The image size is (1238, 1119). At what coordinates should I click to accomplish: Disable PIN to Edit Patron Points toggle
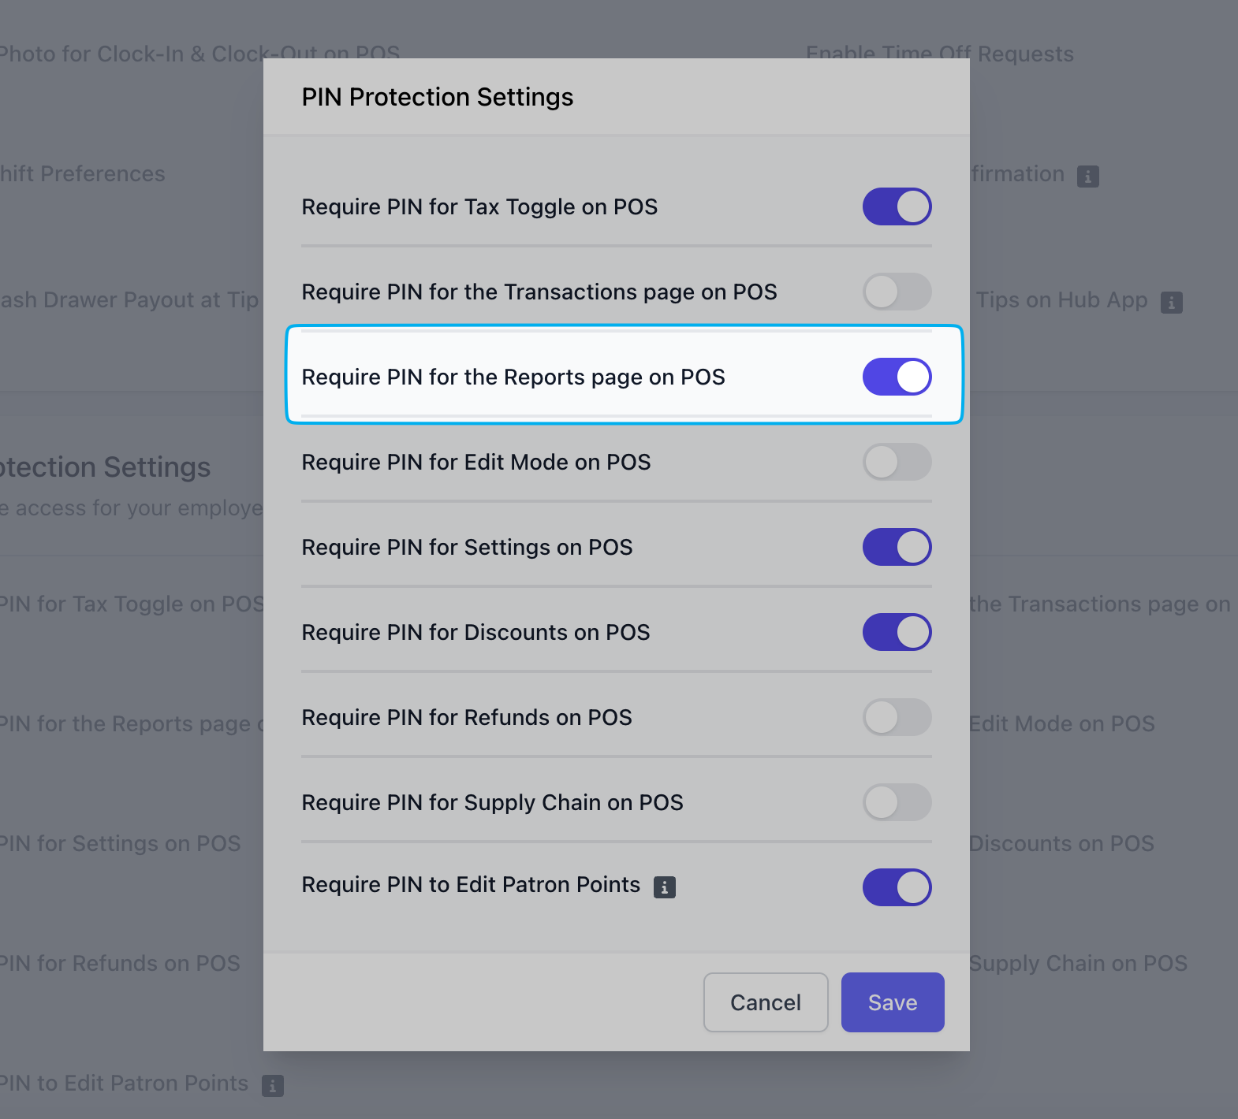click(897, 887)
